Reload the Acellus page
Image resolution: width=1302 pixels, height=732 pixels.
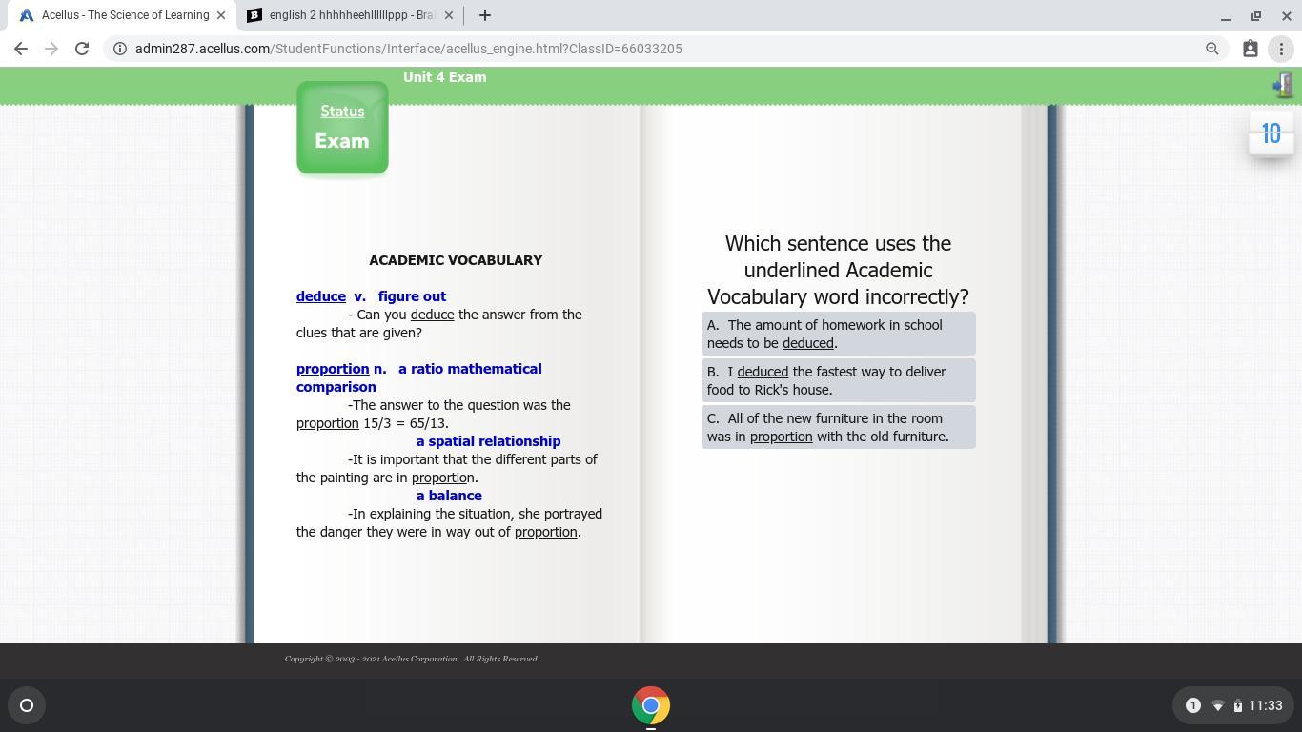(82, 49)
